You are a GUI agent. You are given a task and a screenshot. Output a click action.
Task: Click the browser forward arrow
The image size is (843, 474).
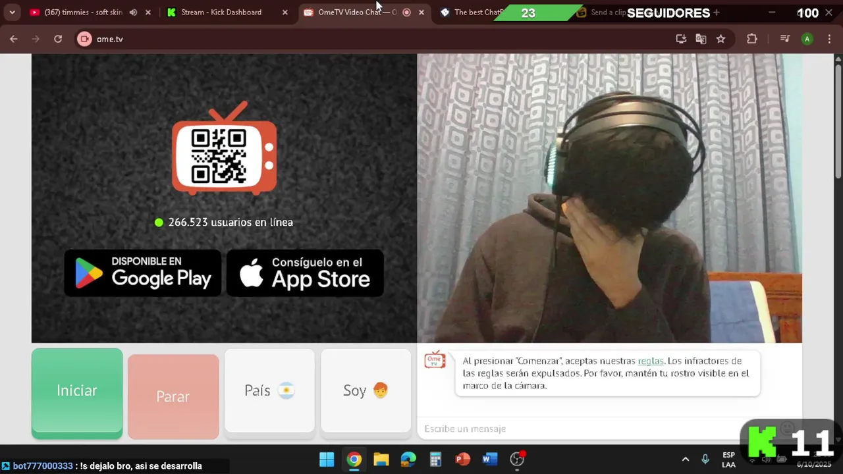point(36,39)
